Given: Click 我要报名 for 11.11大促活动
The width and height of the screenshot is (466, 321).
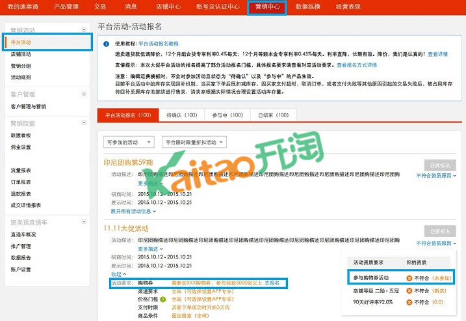Looking at the screenshot, I should tap(440, 231).
